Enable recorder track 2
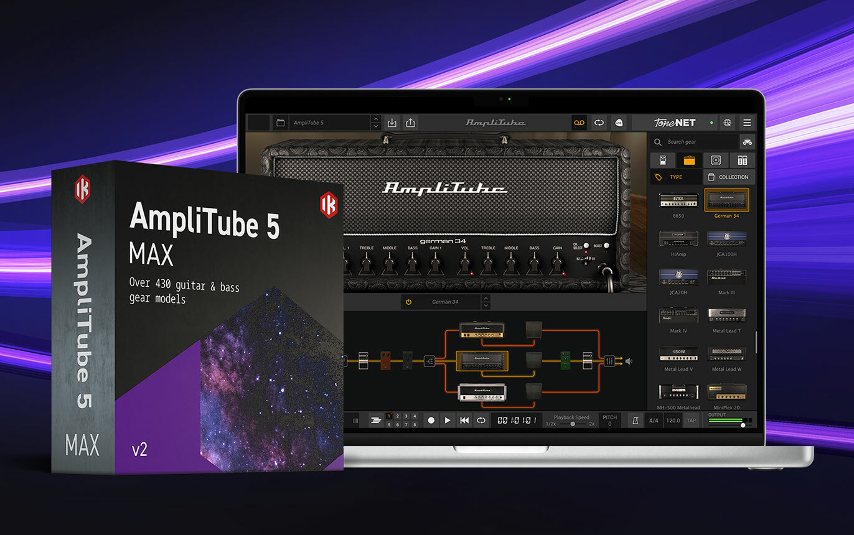This screenshot has height=535, width=854. (x=396, y=416)
